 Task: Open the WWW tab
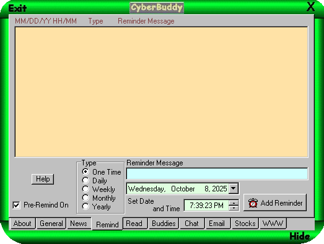[273, 224]
